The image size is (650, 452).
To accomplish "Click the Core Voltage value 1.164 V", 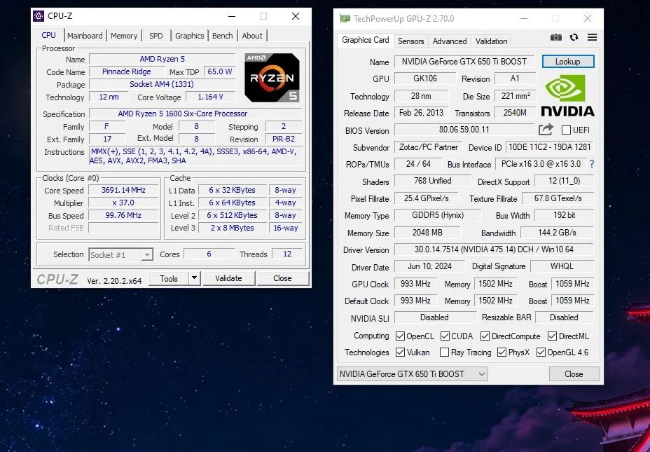I will click(210, 97).
